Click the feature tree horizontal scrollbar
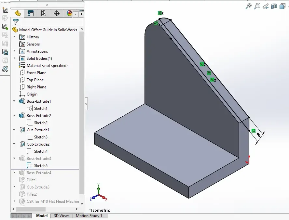289x220 pixels. [45, 209]
